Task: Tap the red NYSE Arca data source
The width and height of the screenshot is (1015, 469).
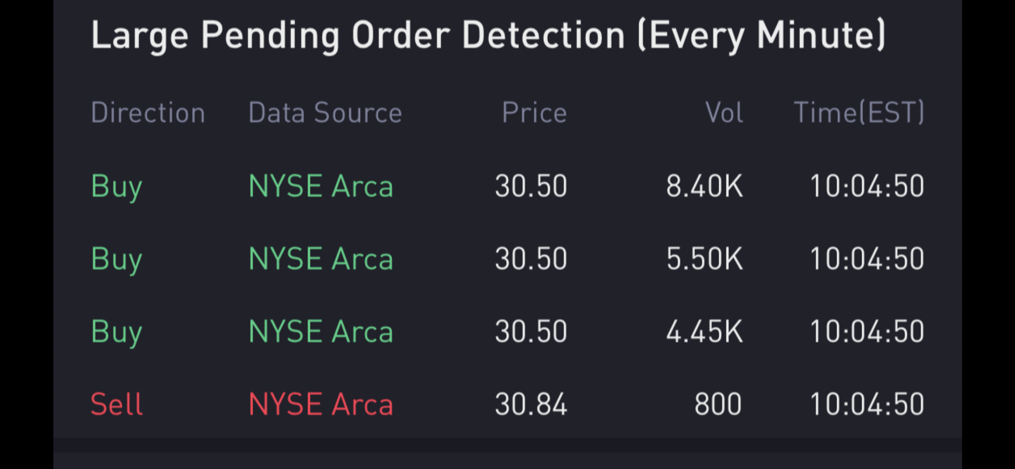Action: 321,404
